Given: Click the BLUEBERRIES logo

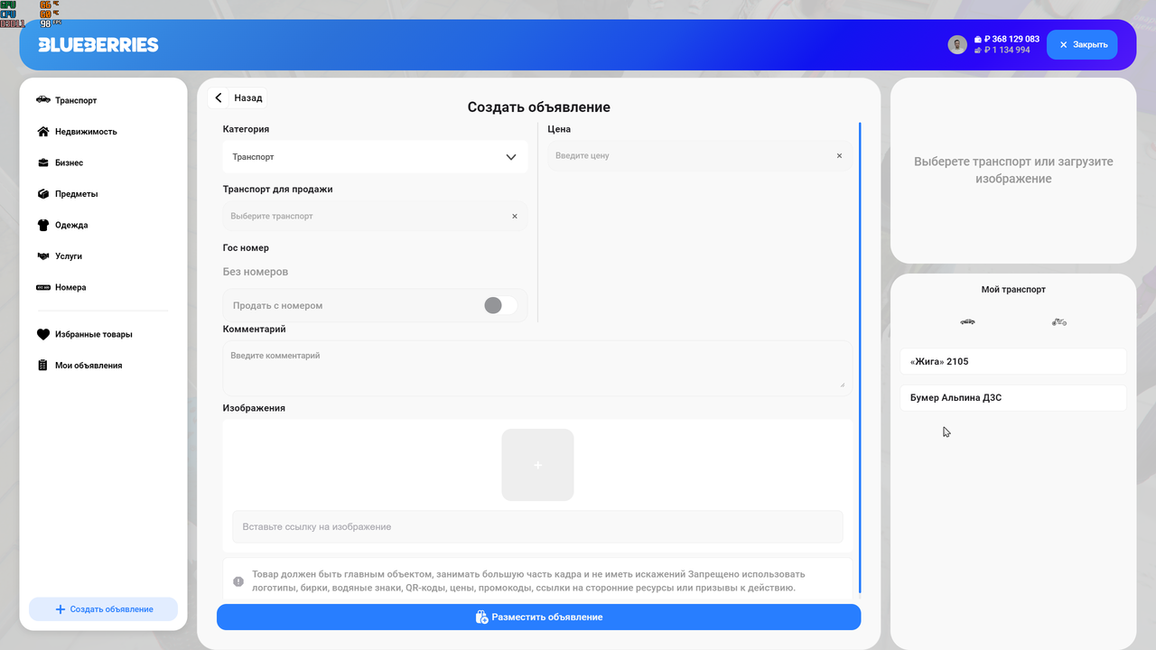Looking at the screenshot, I should (x=98, y=45).
